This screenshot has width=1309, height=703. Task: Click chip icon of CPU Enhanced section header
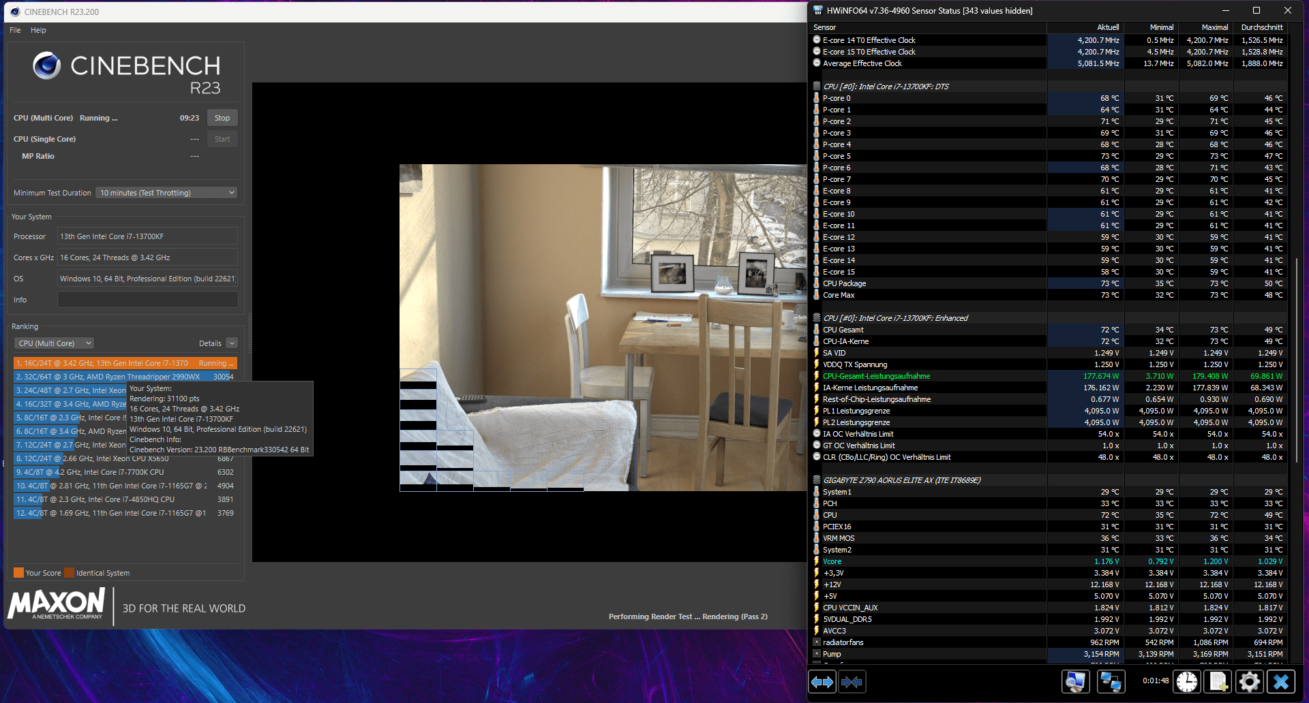click(x=817, y=318)
